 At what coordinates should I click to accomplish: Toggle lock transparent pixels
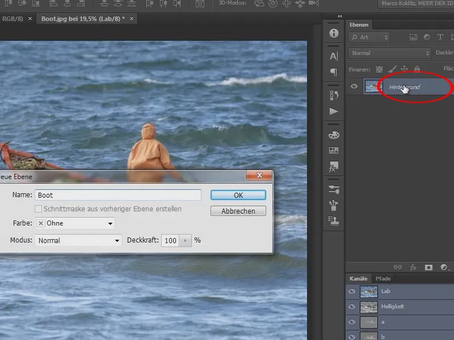pyautogui.click(x=379, y=69)
